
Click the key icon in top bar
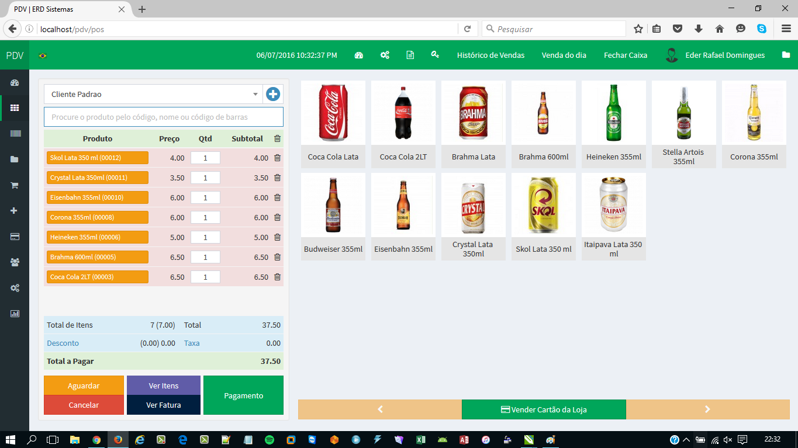pos(435,55)
